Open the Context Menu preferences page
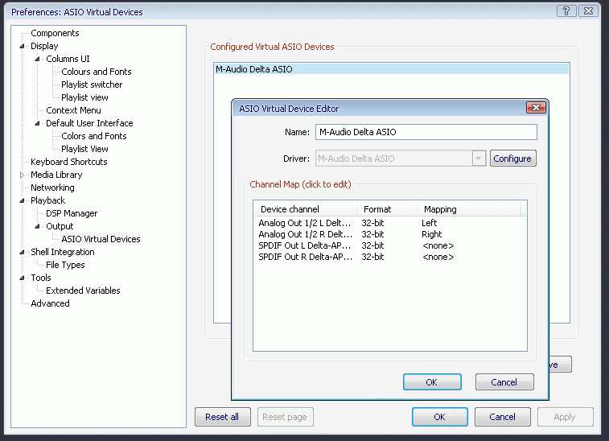 tap(73, 110)
